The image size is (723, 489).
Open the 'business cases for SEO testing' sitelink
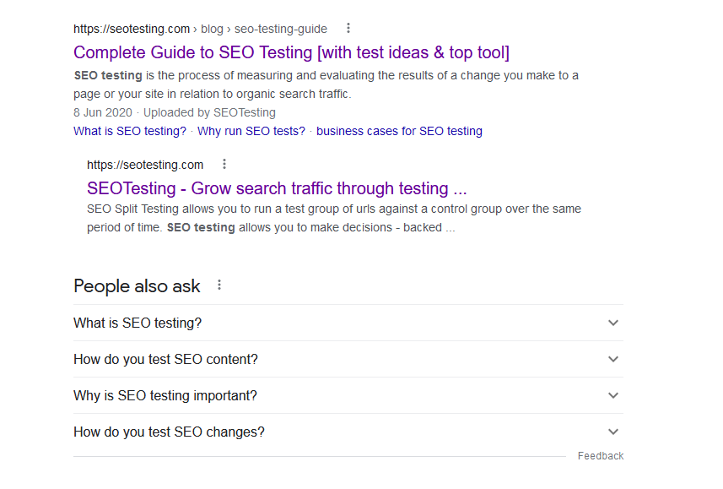399,131
